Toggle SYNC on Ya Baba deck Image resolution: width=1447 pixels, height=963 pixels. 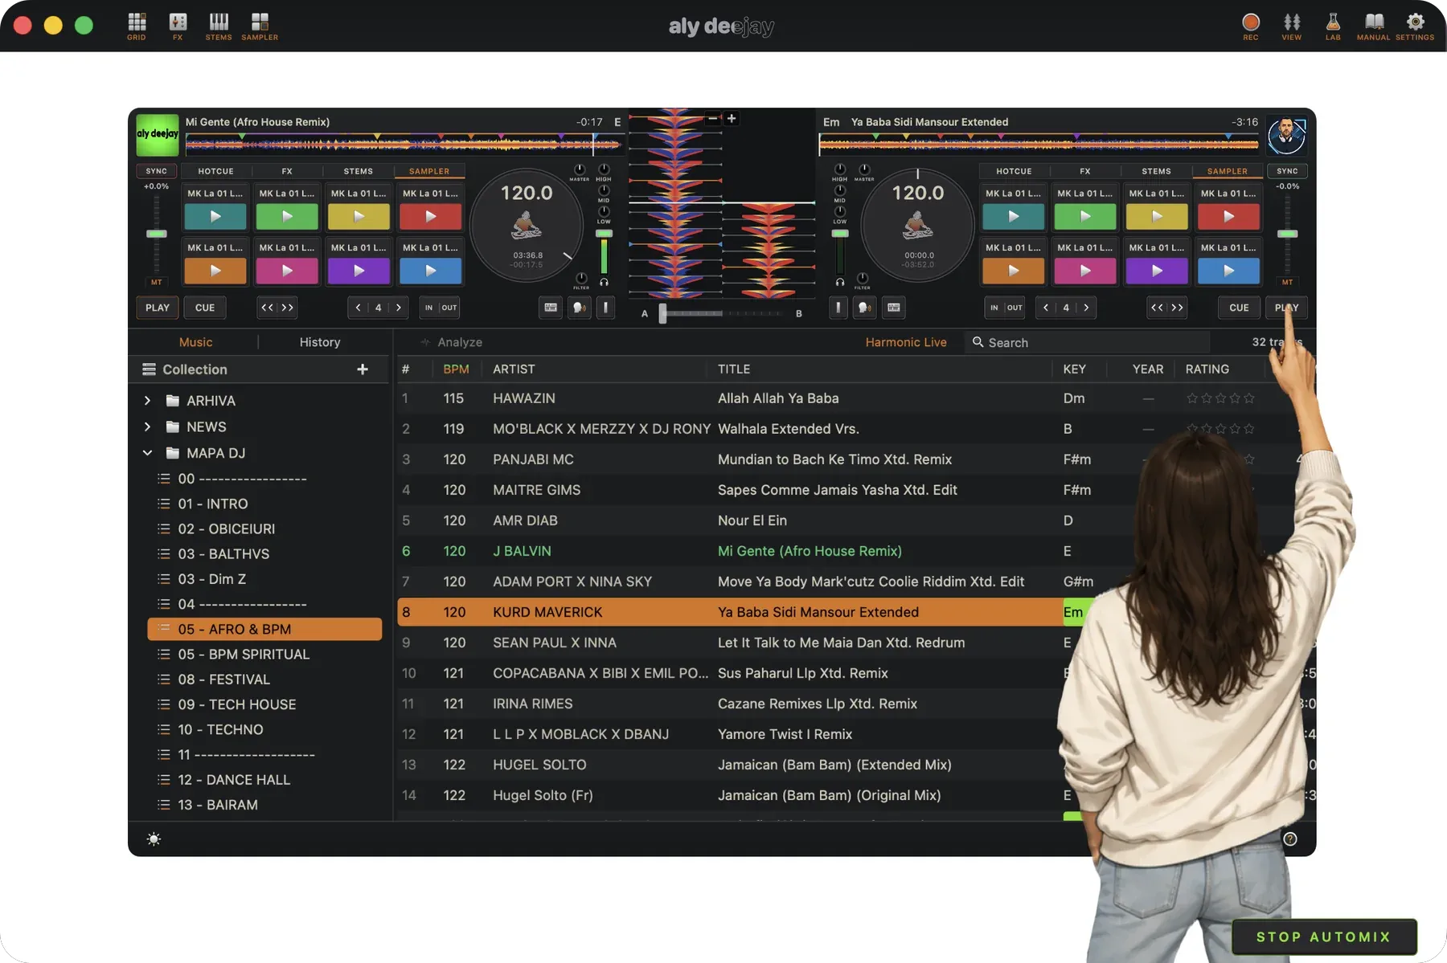(1287, 171)
